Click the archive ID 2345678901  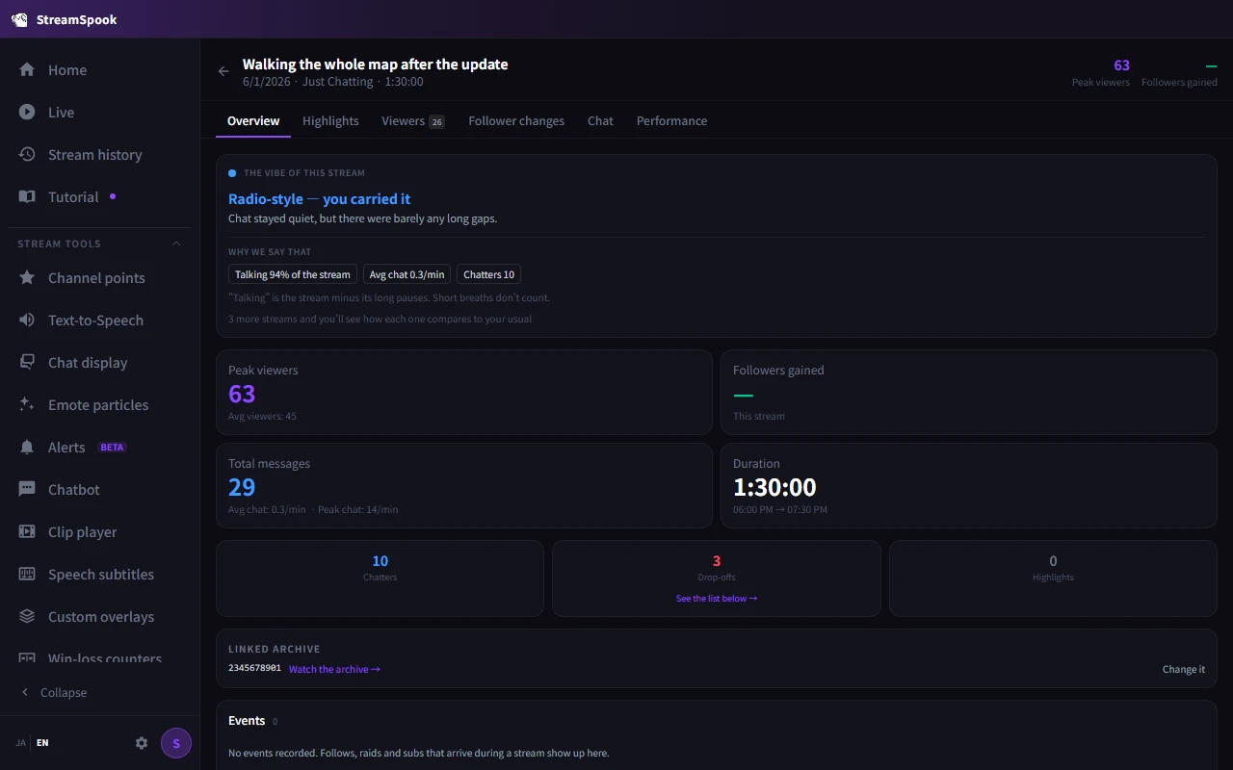[254, 668]
